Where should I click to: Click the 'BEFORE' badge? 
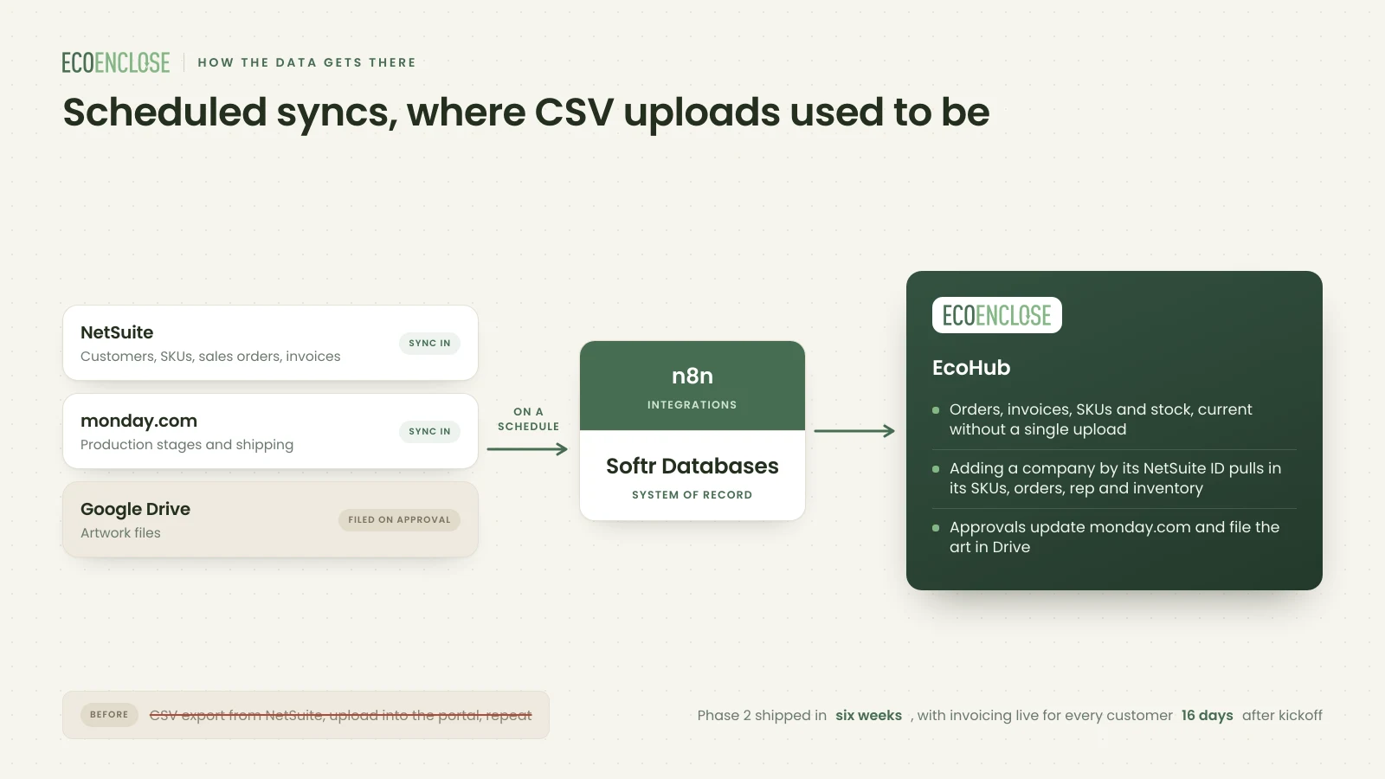[x=109, y=715]
